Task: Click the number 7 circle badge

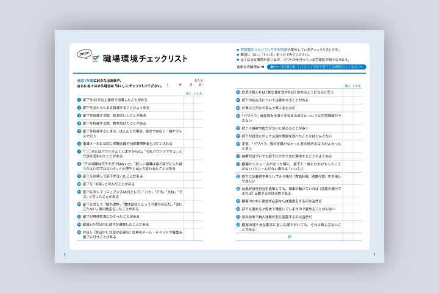Action: (x=79, y=151)
